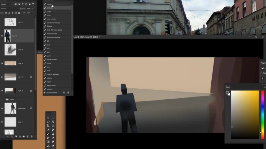
Task: Select the Object Selection tool
Action: 53,122
